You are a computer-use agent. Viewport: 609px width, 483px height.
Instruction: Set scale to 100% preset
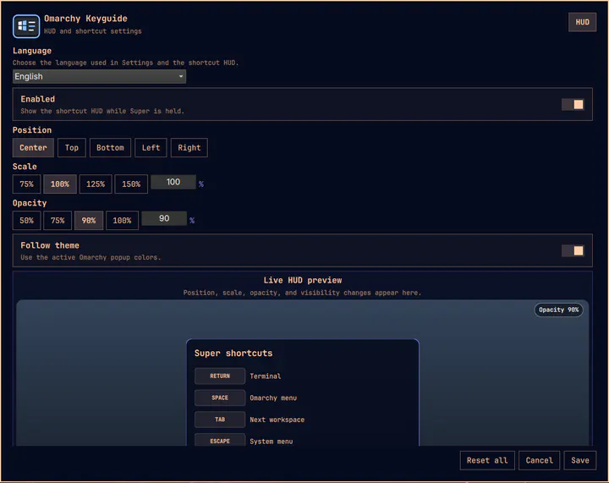click(x=60, y=184)
